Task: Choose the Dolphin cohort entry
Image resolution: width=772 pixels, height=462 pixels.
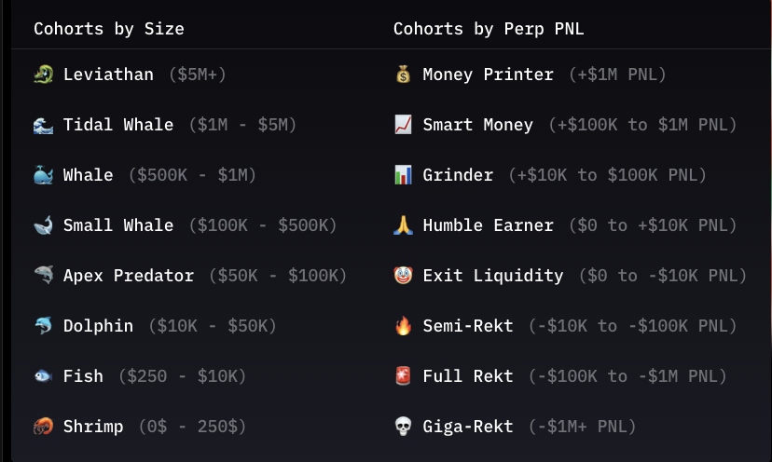Action: pyautogui.click(x=98, y=326)
